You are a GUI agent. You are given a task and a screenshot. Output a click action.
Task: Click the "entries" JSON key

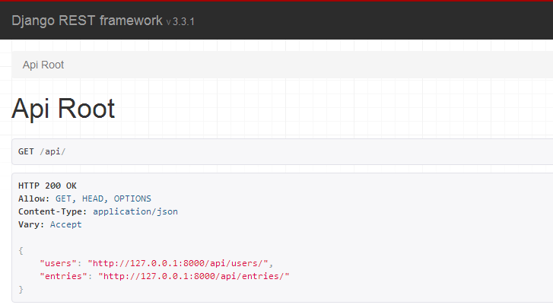click(63, 276)
